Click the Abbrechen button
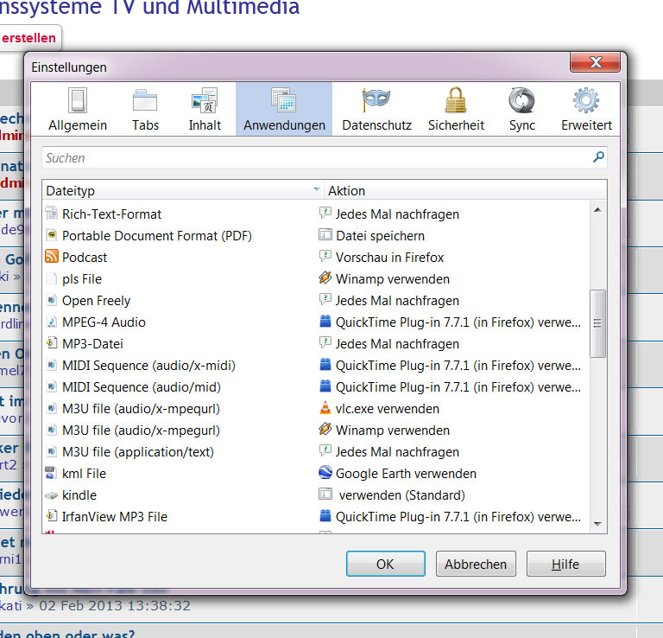 point(476,564)
